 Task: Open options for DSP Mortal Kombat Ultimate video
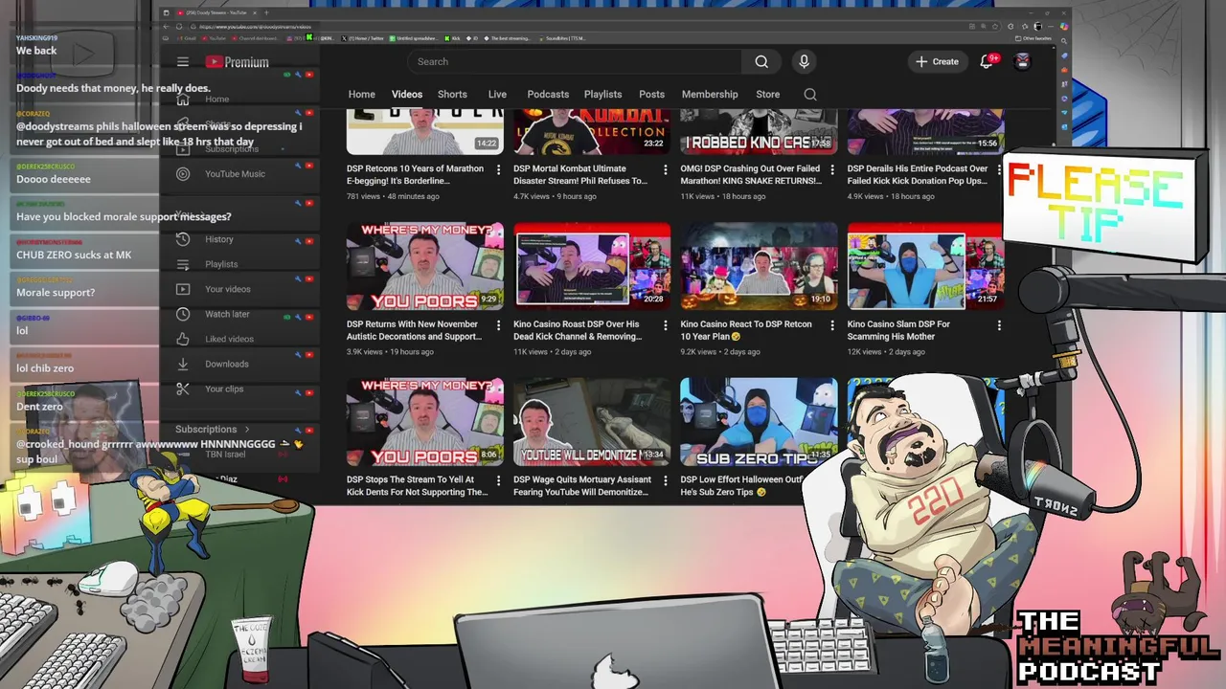click(665, 169)
